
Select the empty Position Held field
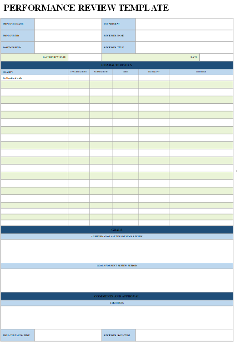coord(68,47)
